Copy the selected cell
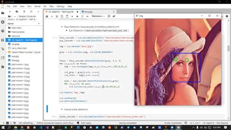Viewport: 231px width, 130px height. 62,16
